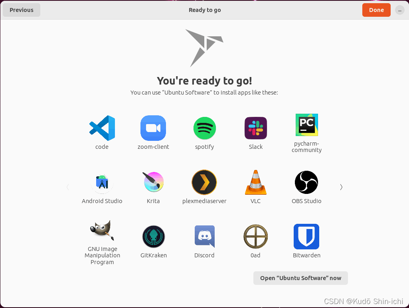Click the "You're ready to go!" heading
The height and width of the screenshot is (308, 409).
[204, 81]
